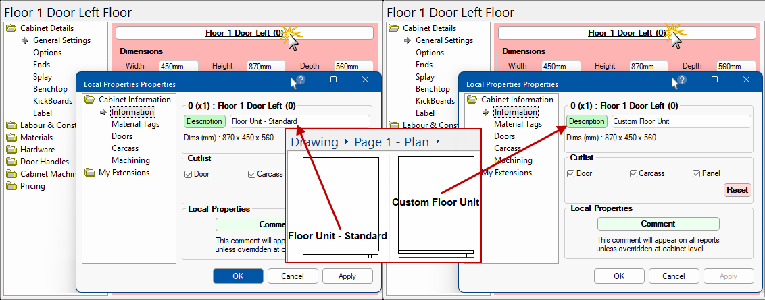
Task: Click the Cabinet Machining folder icon
Action: (x=11, y=174)
